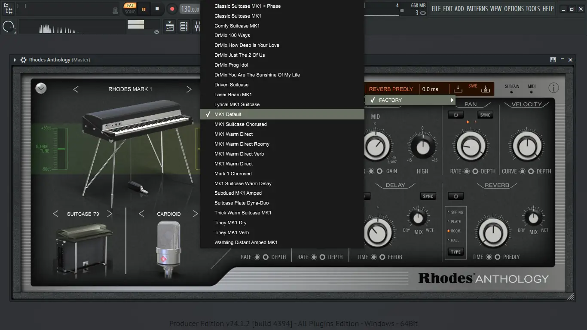Toggle Pan SYNC
587x330 pixels.
click(x=485, y=115)
